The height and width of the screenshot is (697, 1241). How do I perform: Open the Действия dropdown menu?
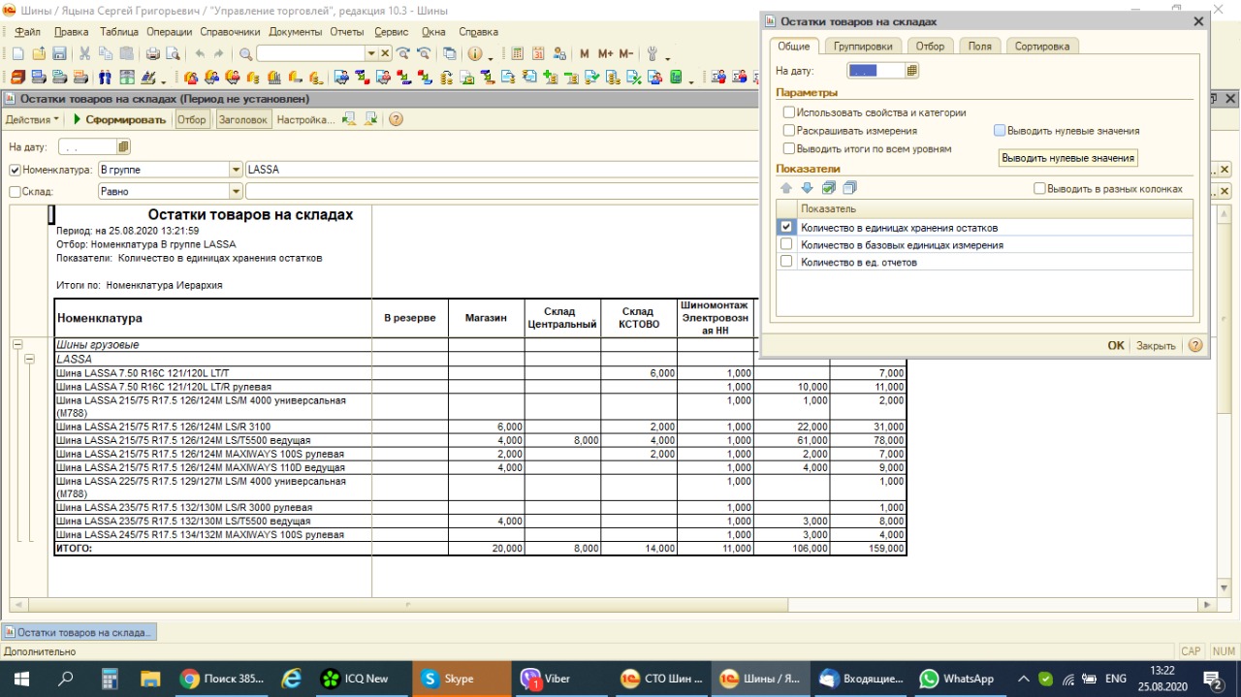point(32,120)
